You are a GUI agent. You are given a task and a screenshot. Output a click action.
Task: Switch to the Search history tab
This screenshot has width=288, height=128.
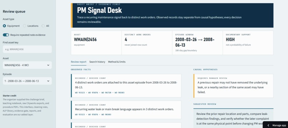tap(97, 62)
